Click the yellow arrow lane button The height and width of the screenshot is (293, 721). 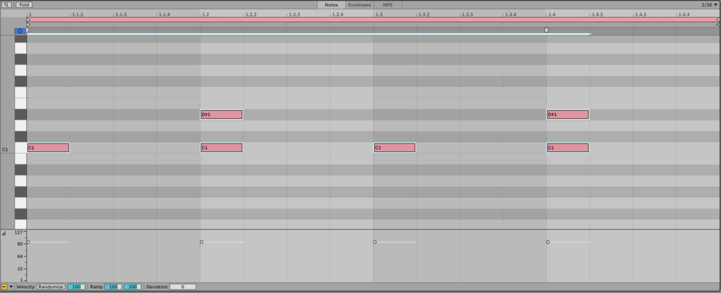click(x=4, y=287)
